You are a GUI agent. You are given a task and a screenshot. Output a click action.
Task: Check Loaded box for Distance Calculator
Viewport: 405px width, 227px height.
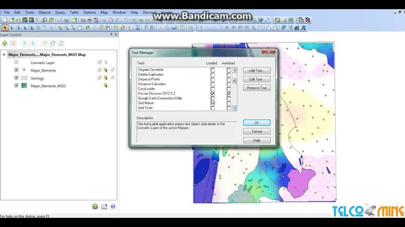coord(212,84)
